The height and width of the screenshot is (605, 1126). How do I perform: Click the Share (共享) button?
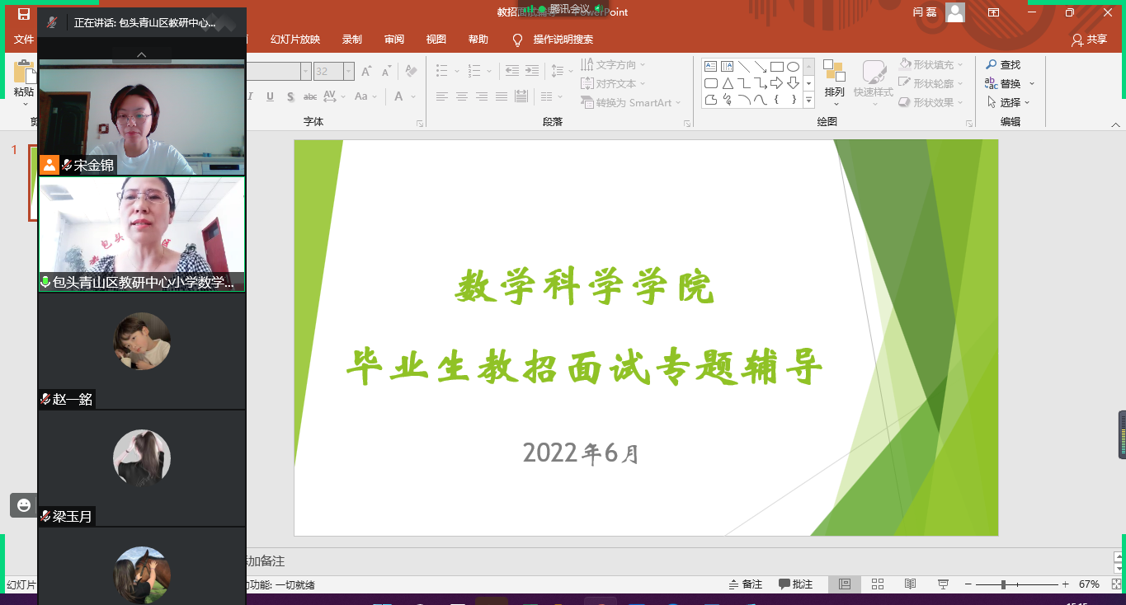(x=1089, y=40)
